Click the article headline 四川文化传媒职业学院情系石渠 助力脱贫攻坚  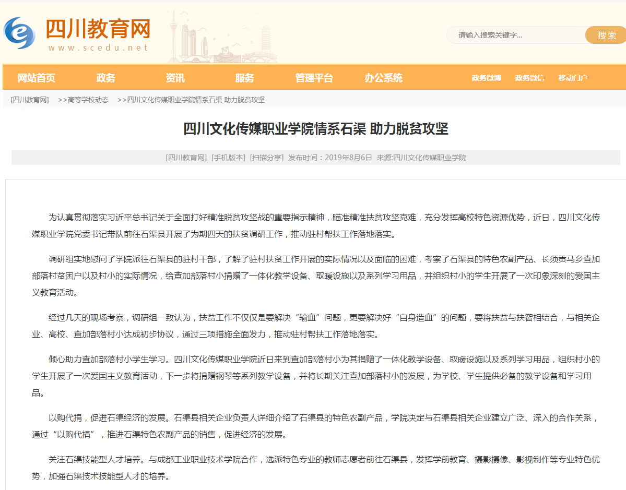click(316, 129)
